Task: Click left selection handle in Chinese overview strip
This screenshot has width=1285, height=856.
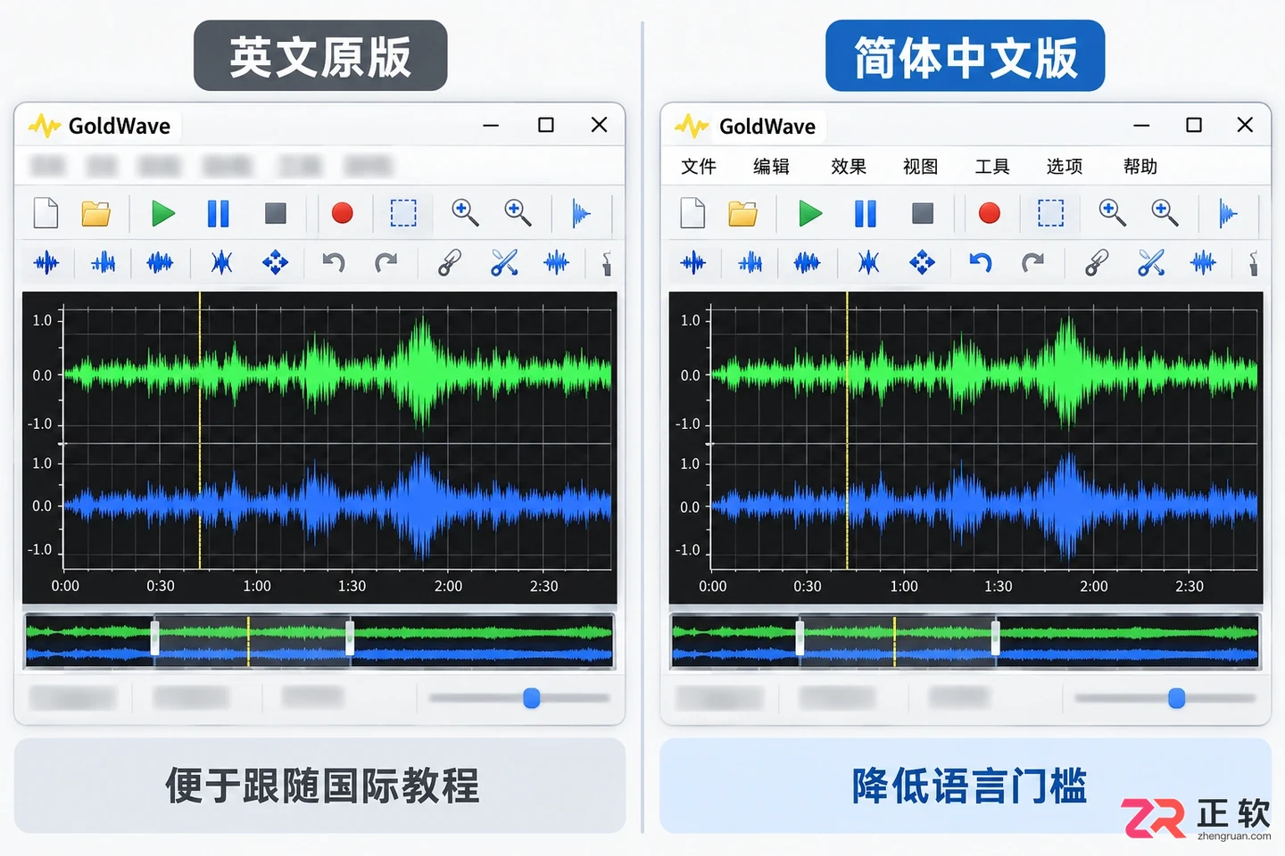Action: 800,638
